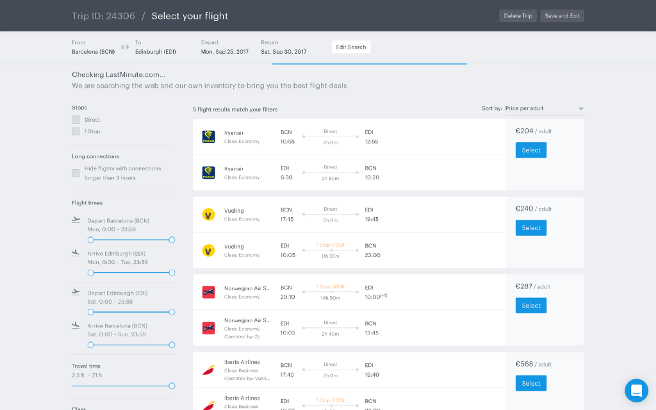The height and width of the screenshot is (410, 656).
Task: Click the Iberia Airlines logo on 17:40 flight
Action: [x=208, y=370]
